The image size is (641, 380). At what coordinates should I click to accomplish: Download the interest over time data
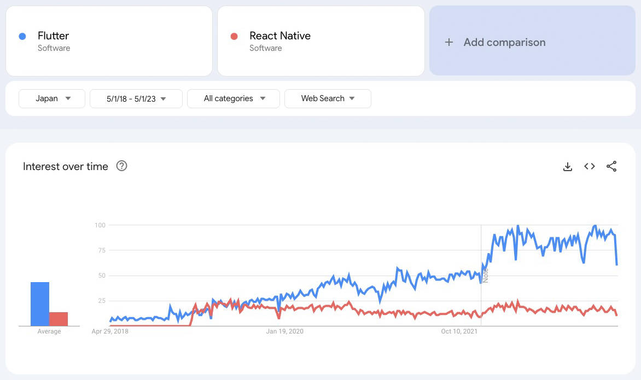tap(567, 167)
